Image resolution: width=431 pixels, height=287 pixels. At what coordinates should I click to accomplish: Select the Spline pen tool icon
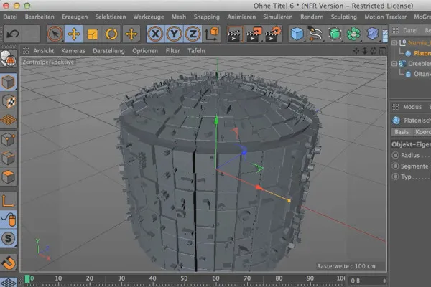pyautogui.click(x=315, y=34)
